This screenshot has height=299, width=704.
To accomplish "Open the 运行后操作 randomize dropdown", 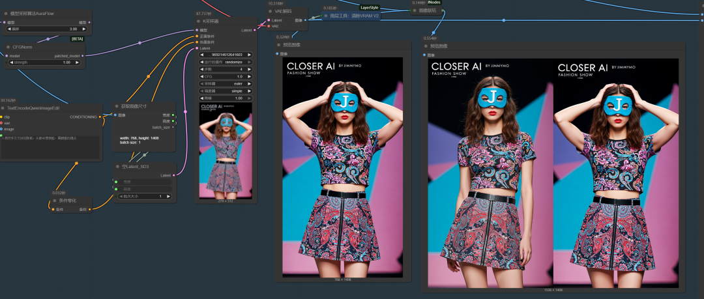I will (x=226, y=62).
